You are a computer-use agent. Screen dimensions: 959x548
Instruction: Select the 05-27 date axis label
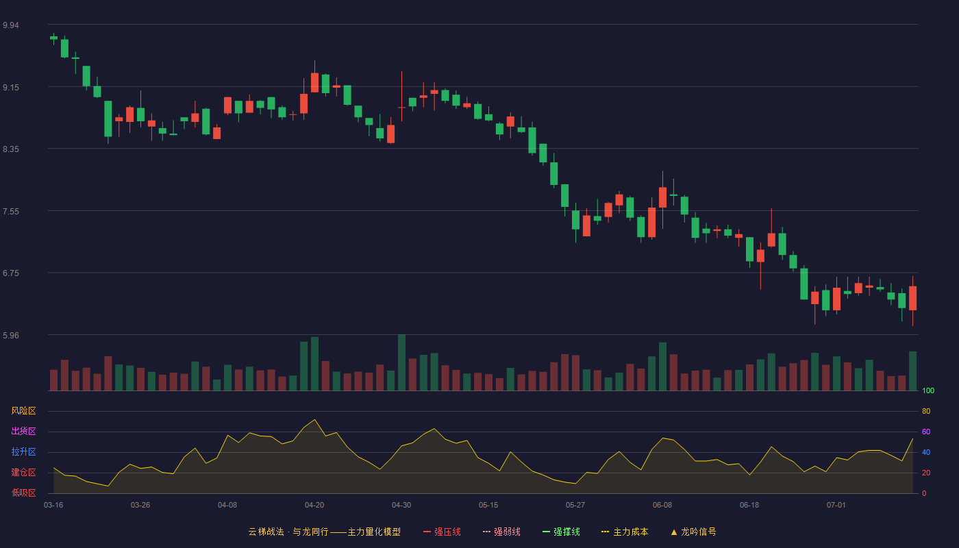[575, 505]
